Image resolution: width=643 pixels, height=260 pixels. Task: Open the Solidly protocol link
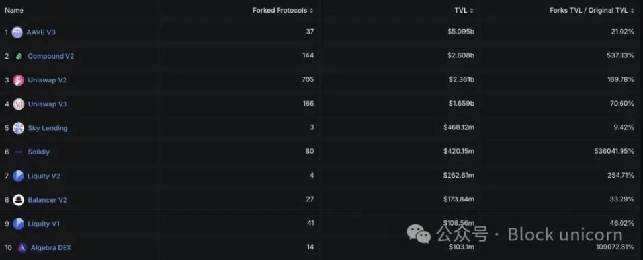(38, 152)
